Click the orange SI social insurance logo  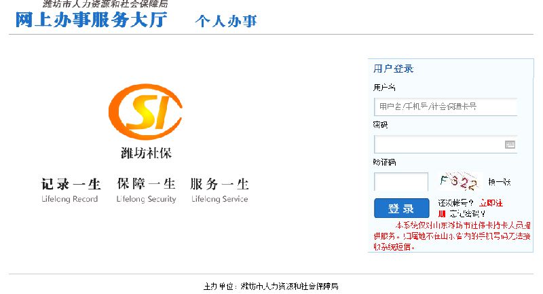145,113
